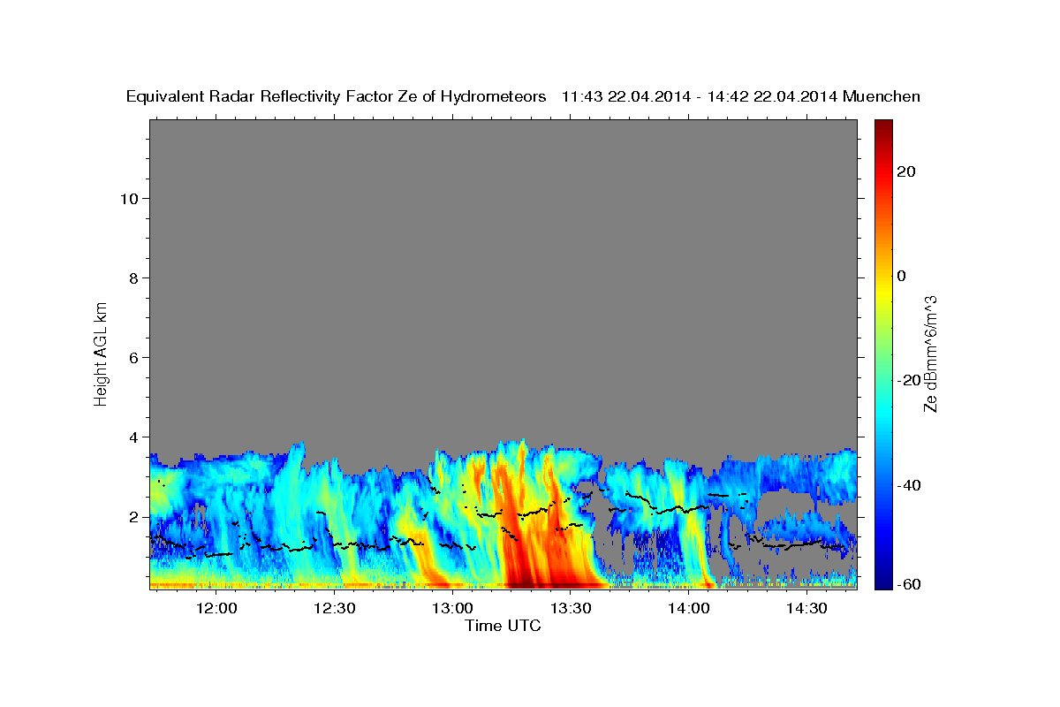Click the colorbar tick label -20
The height and width of the screenshot is (707, 1060).
910,380
